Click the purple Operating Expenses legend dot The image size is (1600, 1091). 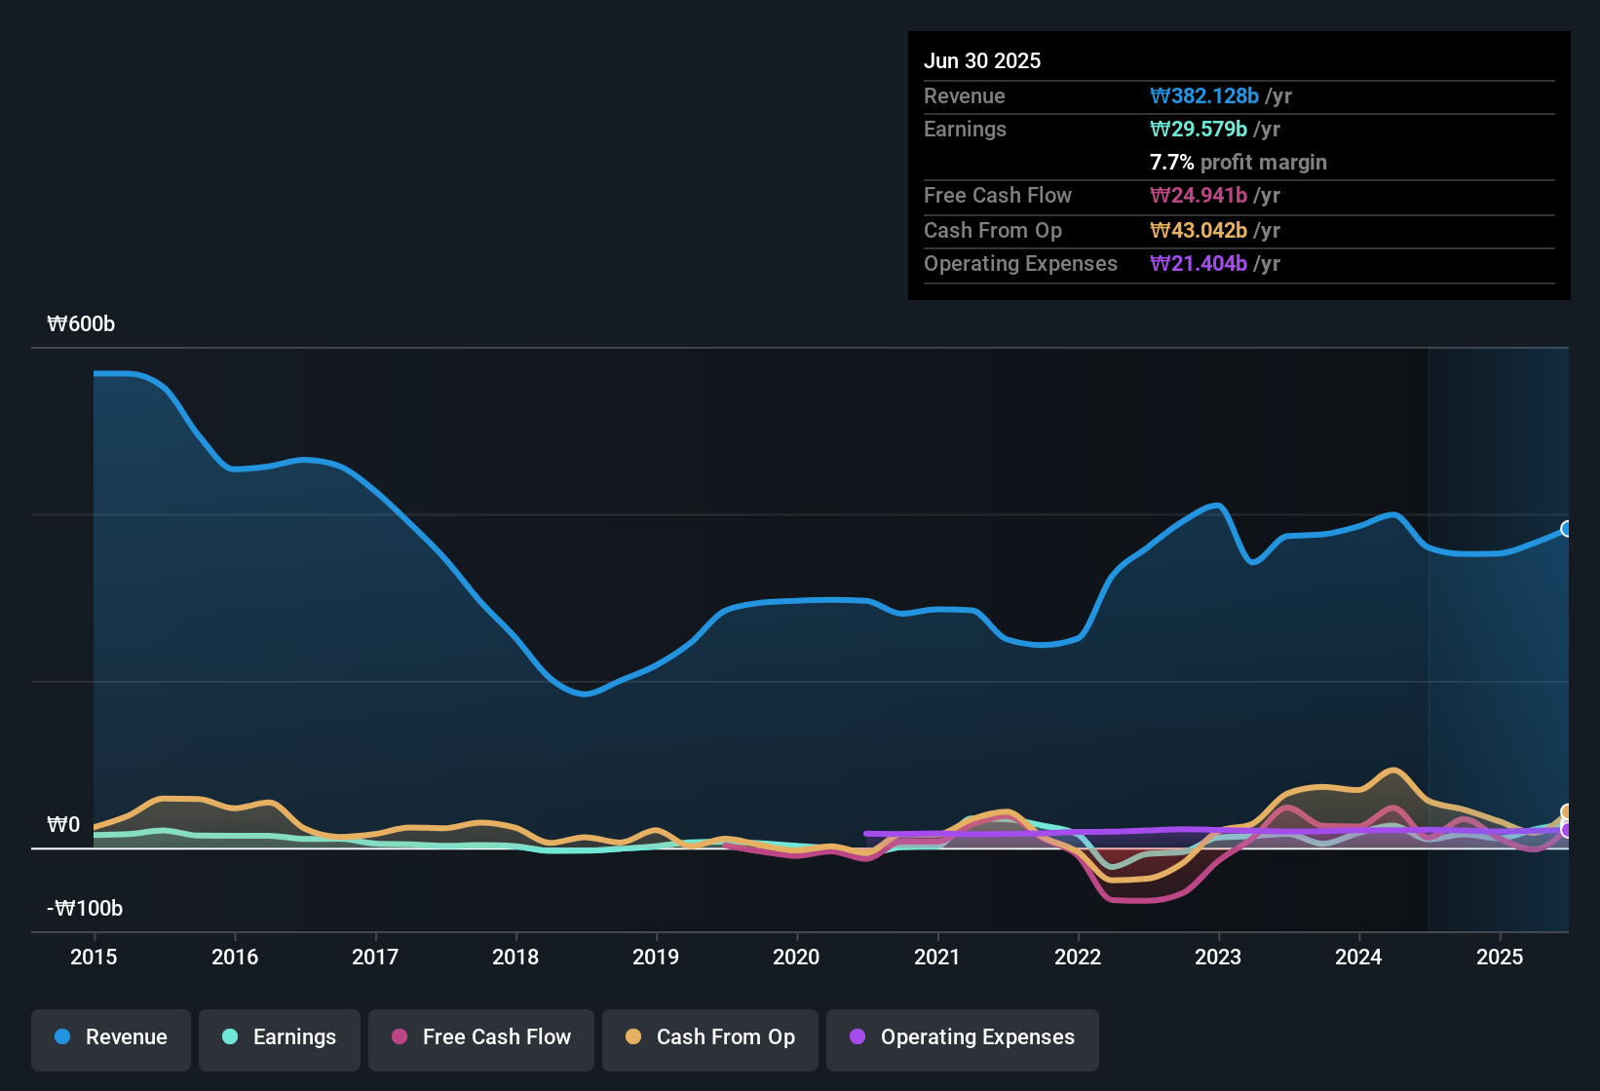tap(857, 1037)
